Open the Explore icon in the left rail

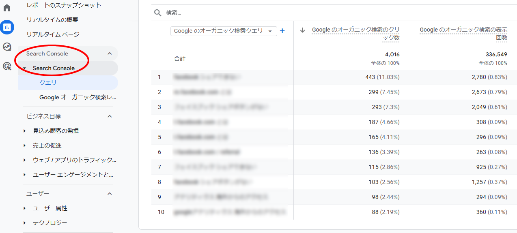tap(7, 47)
